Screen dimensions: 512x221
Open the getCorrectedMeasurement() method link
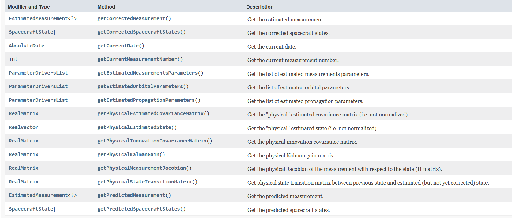(131, 19)
